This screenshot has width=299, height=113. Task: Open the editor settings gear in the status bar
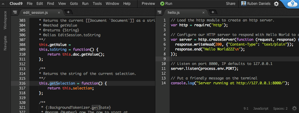pyautogui.click(x=294, y=108)
